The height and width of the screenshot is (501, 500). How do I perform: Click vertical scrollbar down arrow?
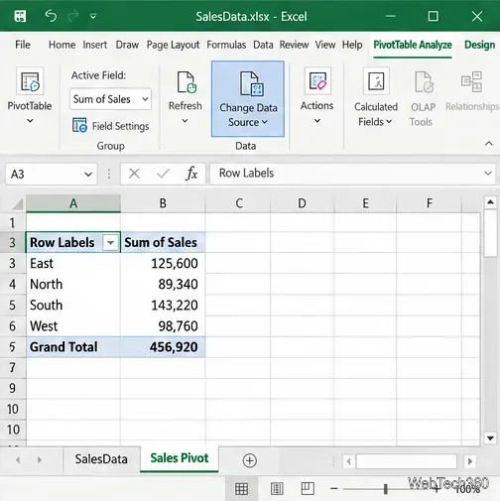(490, 438)
